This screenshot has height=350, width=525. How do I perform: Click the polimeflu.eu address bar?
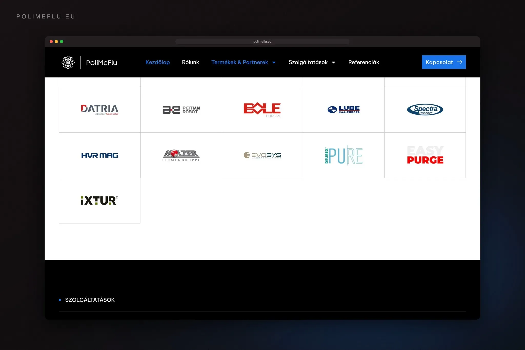tap(262, 42)
